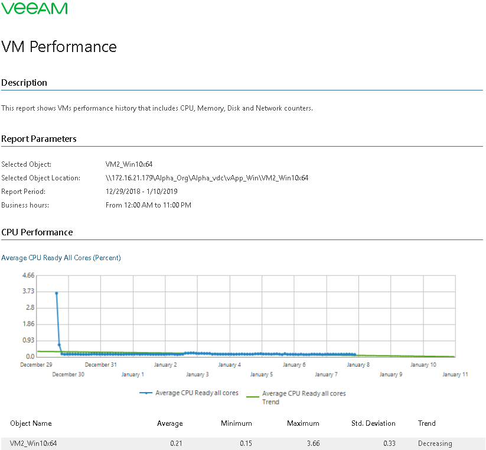Select the VM2_Win10x64 table row name
486x450 pixels.
[34, 443]
